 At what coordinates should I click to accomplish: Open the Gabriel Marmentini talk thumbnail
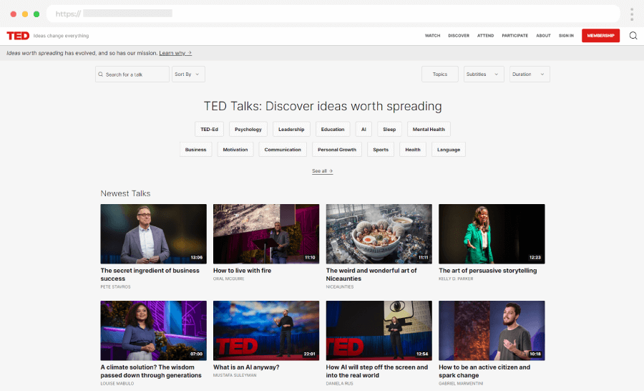[x=492, y=331]
